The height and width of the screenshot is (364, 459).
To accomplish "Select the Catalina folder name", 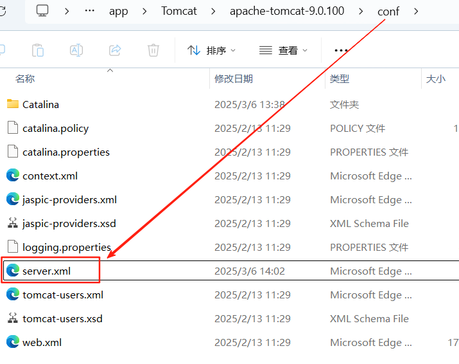I will (40, 104).
